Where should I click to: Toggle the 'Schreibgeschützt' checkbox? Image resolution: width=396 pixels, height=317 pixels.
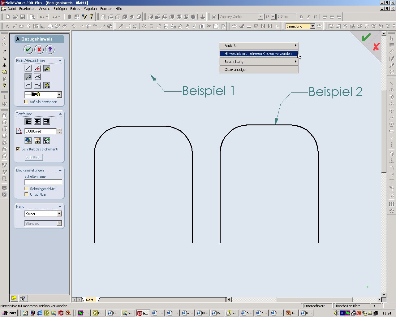click(26, 189)
